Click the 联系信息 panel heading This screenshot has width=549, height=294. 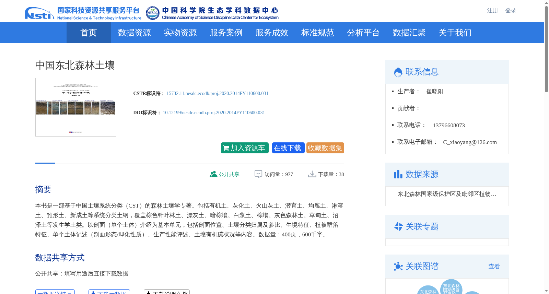click(422, 72)
